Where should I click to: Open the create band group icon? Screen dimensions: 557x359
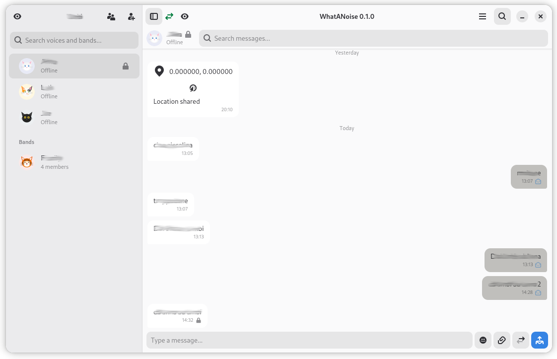[x=111, y=16]
